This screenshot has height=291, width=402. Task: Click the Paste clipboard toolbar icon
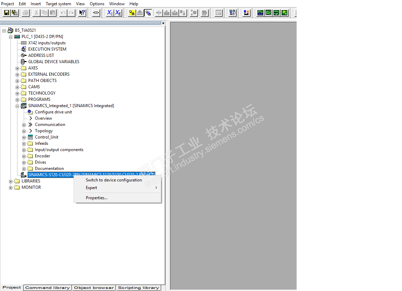tap(53, 13)
